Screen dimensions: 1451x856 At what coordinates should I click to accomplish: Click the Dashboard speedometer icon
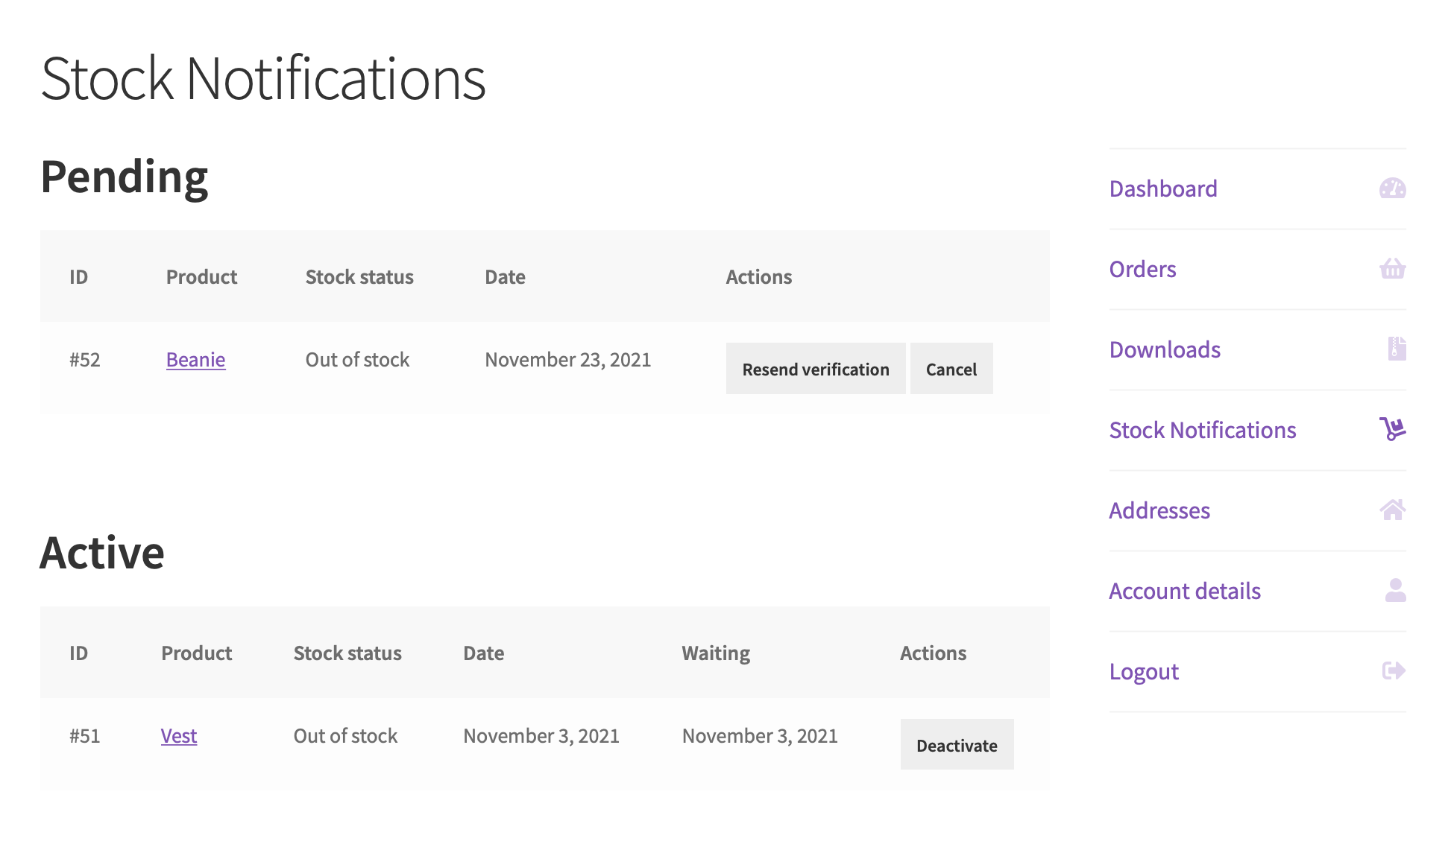[1392, 188]
